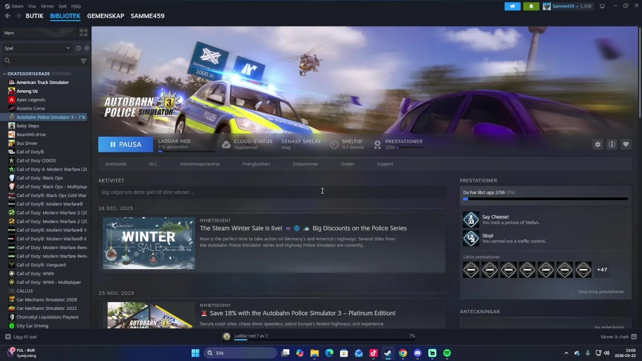
Task: Open Discord from the taskbar
Action: click(x=417, y=353)
